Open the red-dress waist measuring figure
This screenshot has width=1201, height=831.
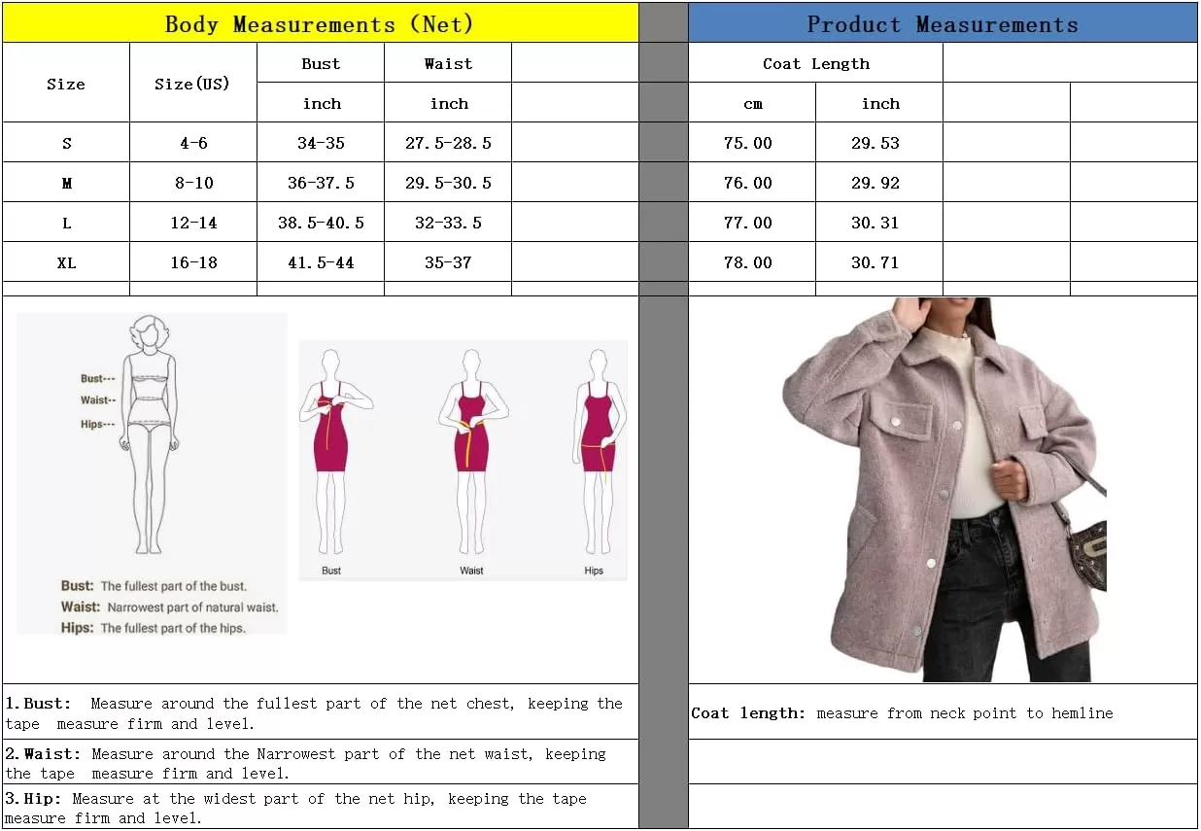(x=472, y=454)
